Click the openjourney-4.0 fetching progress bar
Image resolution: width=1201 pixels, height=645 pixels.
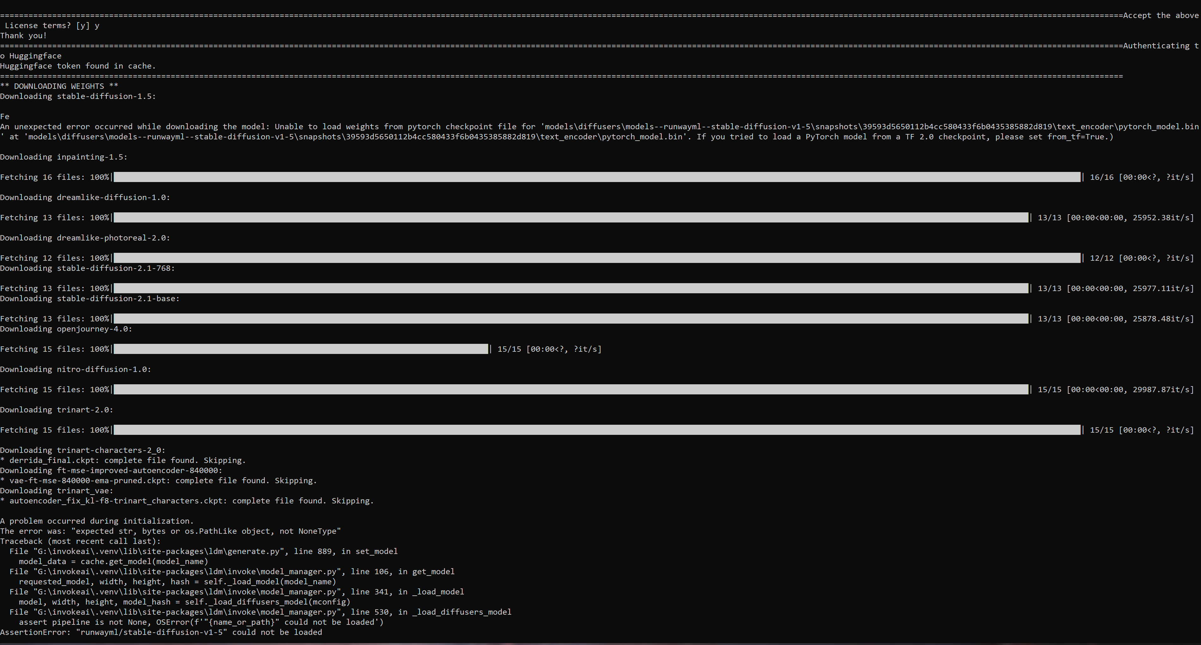(x=301, y=349)
